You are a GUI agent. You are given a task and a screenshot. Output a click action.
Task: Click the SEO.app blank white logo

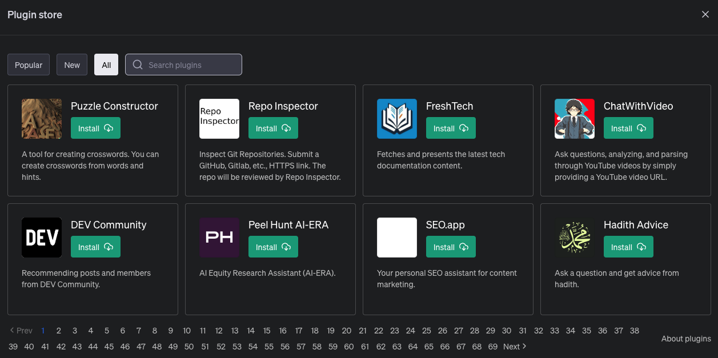click(397, 238)
